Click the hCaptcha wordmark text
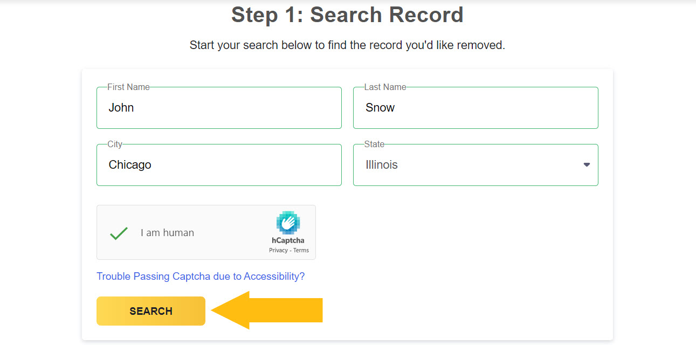The width and height of the screenshot is (696, 345). pyautogui.click(x=288, y=240)
